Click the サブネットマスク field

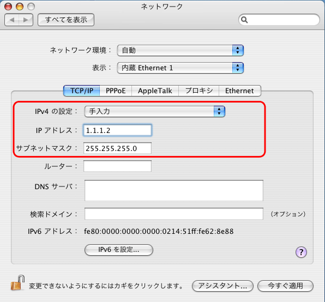click(118, 148)
